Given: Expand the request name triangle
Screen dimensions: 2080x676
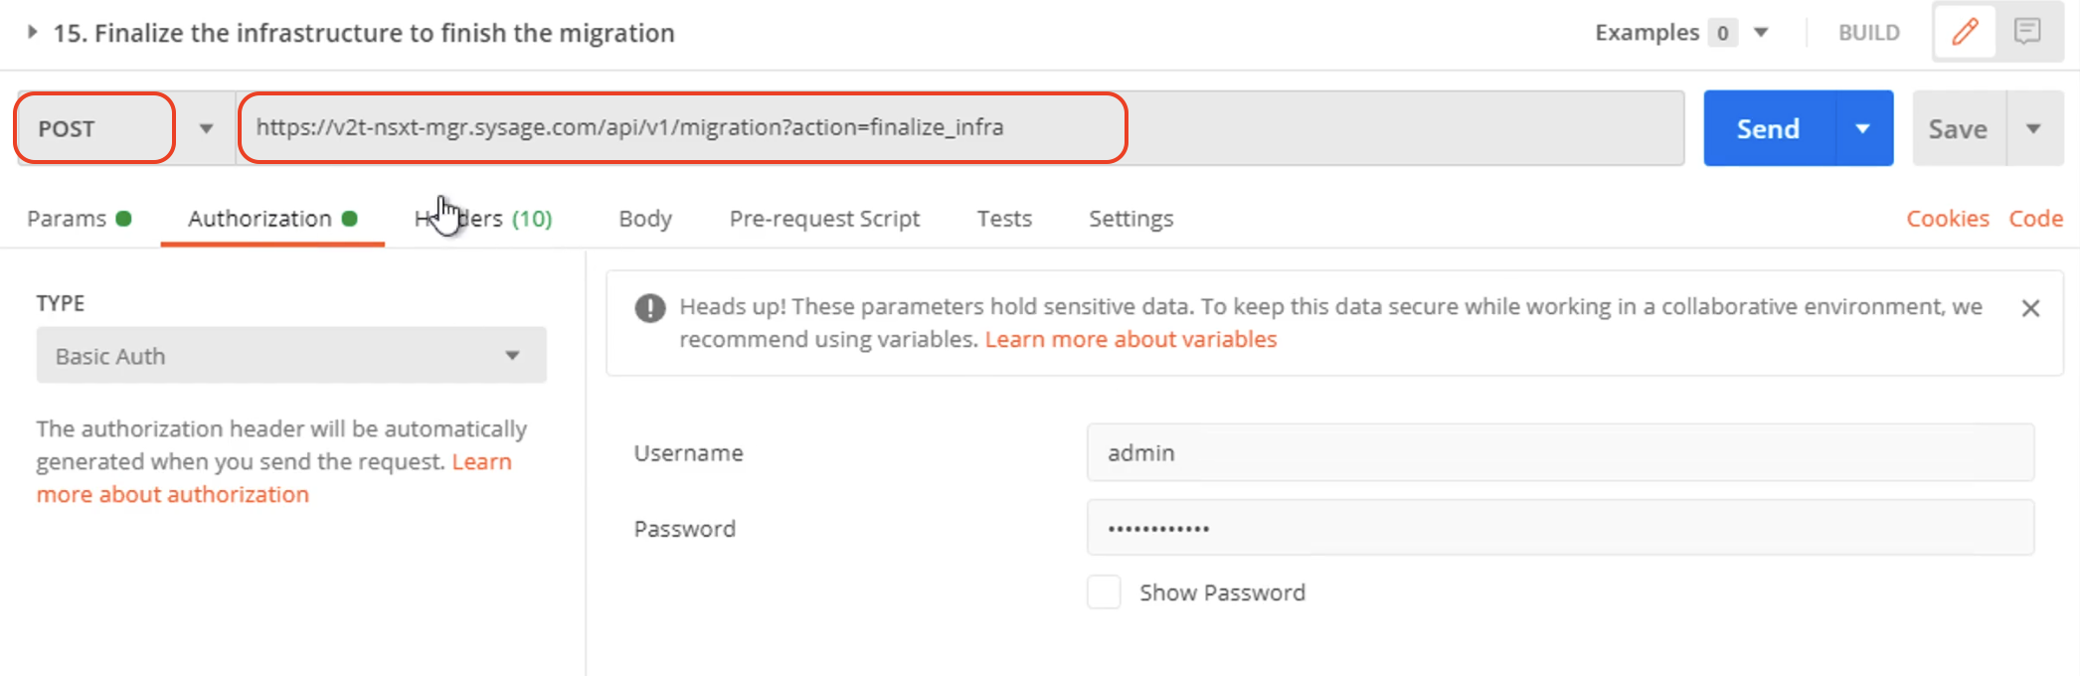Looking at the screenshot, I should pos(32,32).
